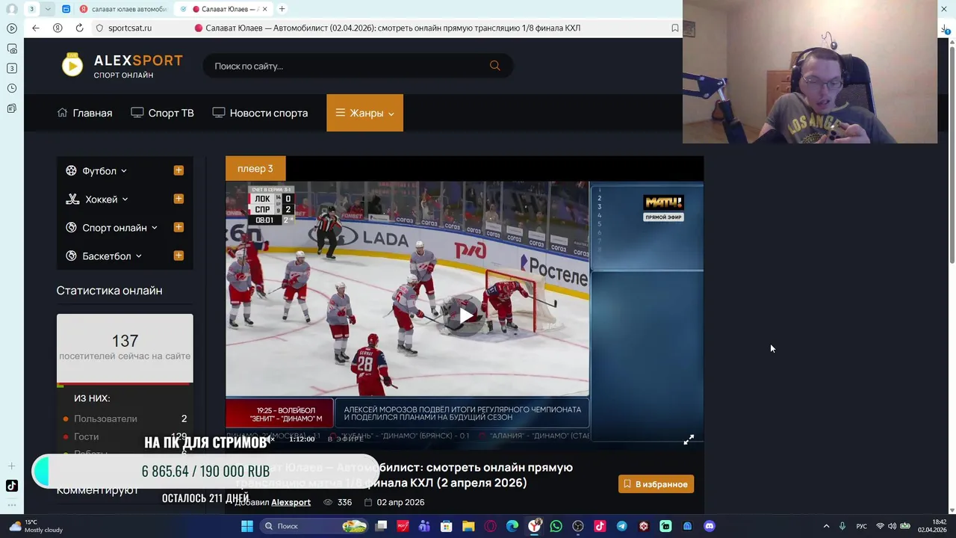Launch WhatsApp from the taskbar
956x538 pixels.
tap(556, 526)
